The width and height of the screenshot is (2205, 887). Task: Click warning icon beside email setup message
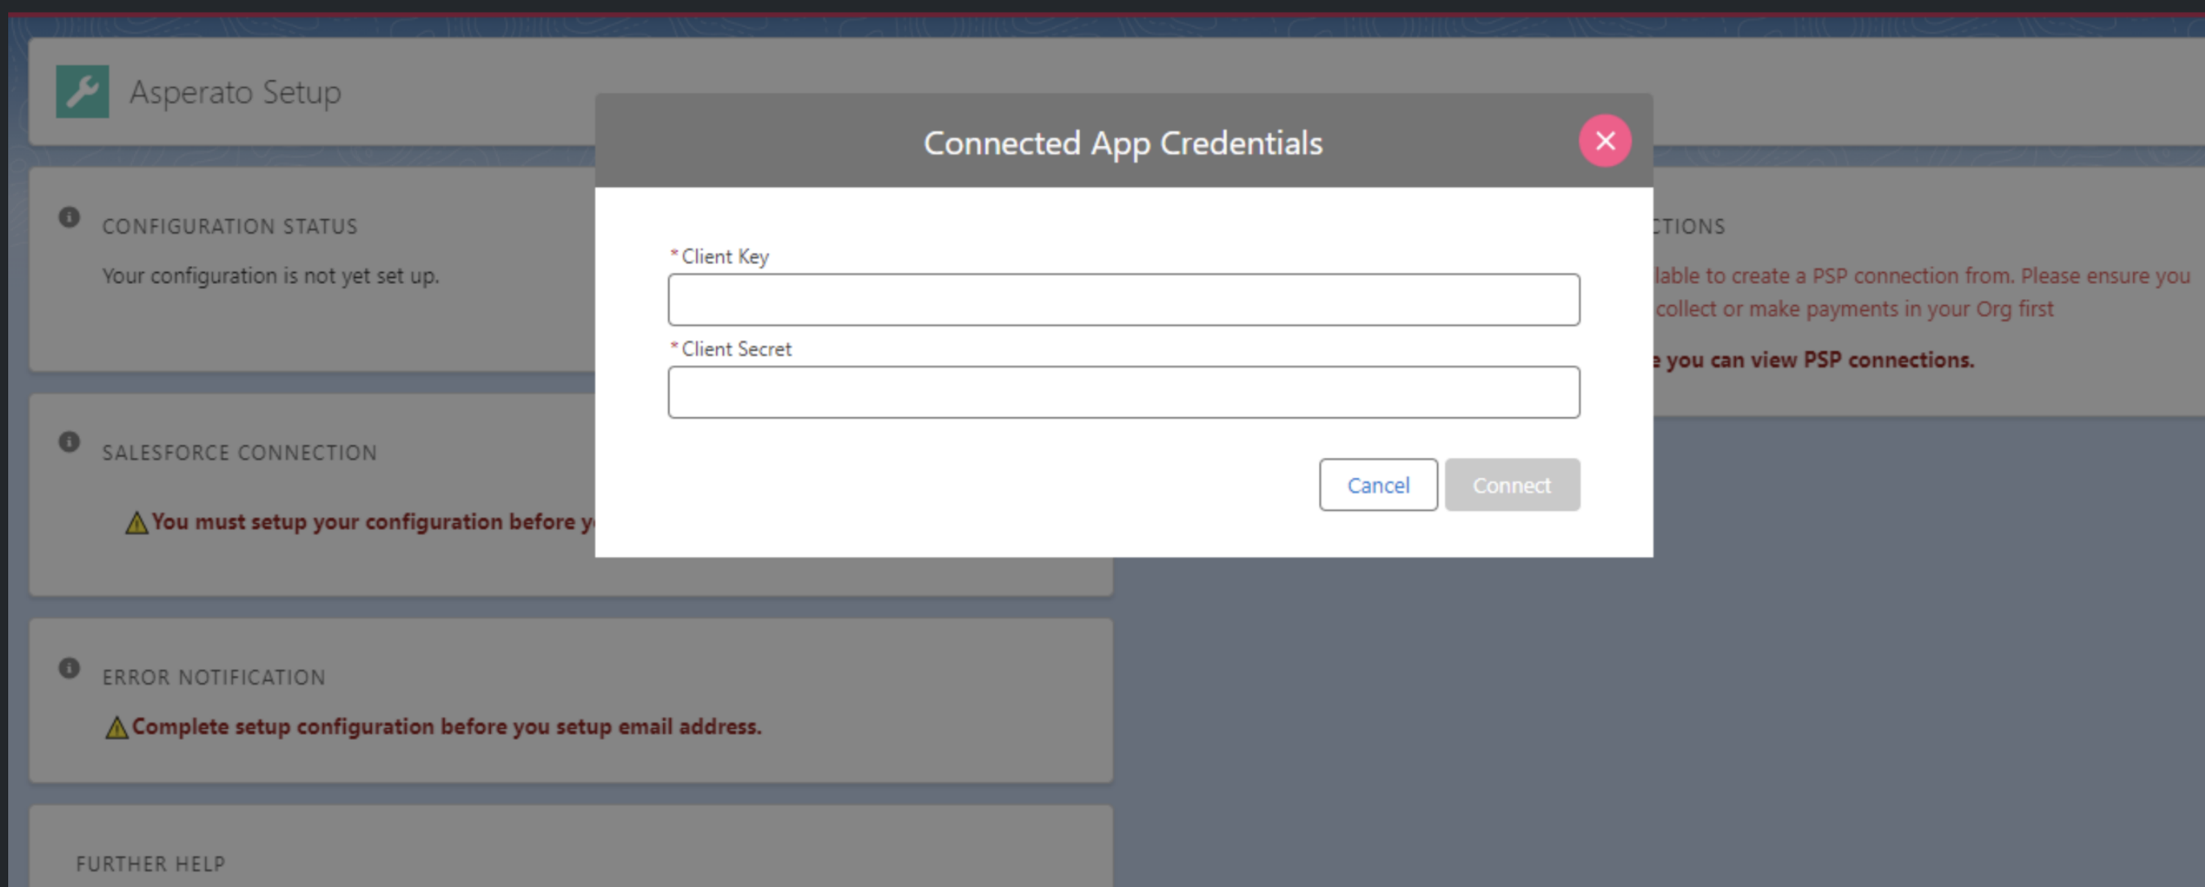116,728
